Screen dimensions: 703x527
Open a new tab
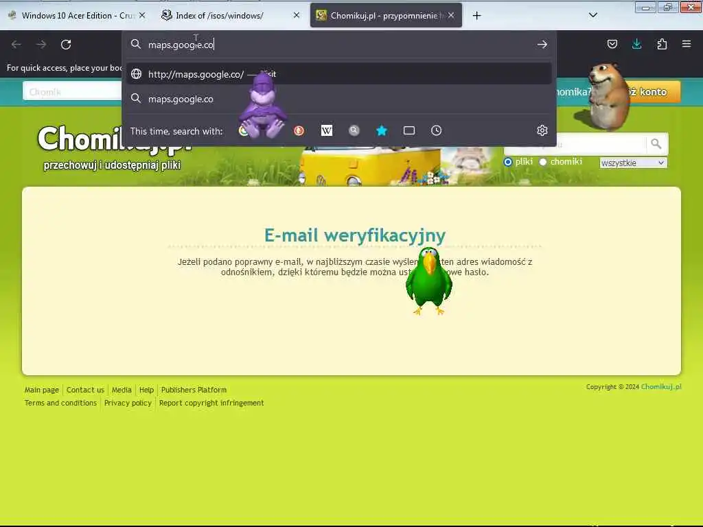[476, 16]
